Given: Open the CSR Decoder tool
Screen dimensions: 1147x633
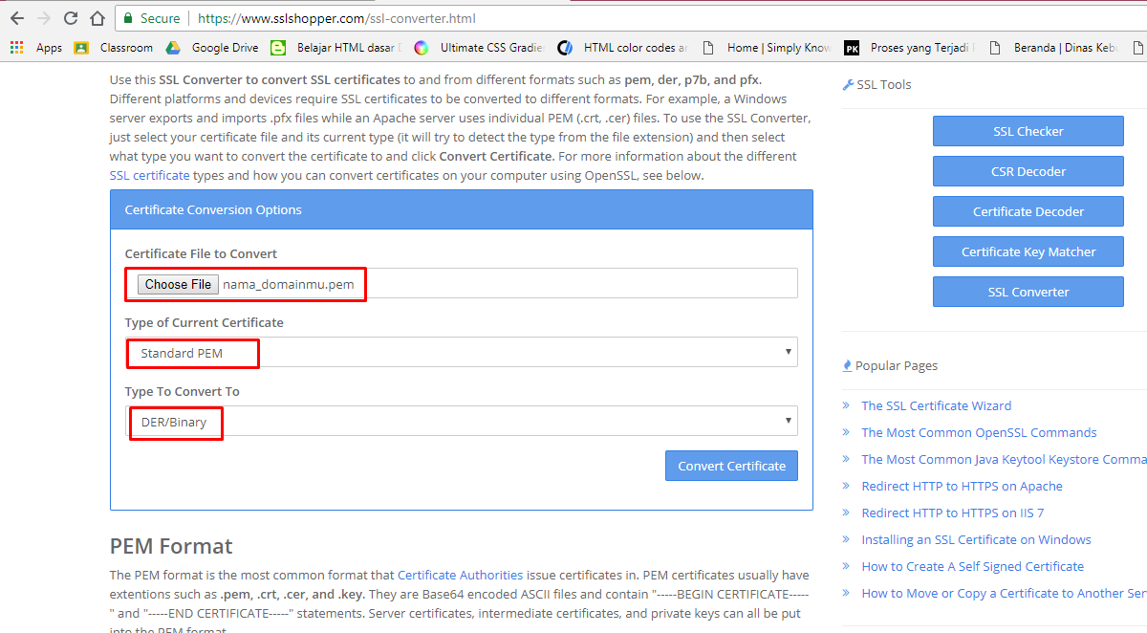Looking at the screenshot, I should pyautogui.click(x=1028, y=171).
